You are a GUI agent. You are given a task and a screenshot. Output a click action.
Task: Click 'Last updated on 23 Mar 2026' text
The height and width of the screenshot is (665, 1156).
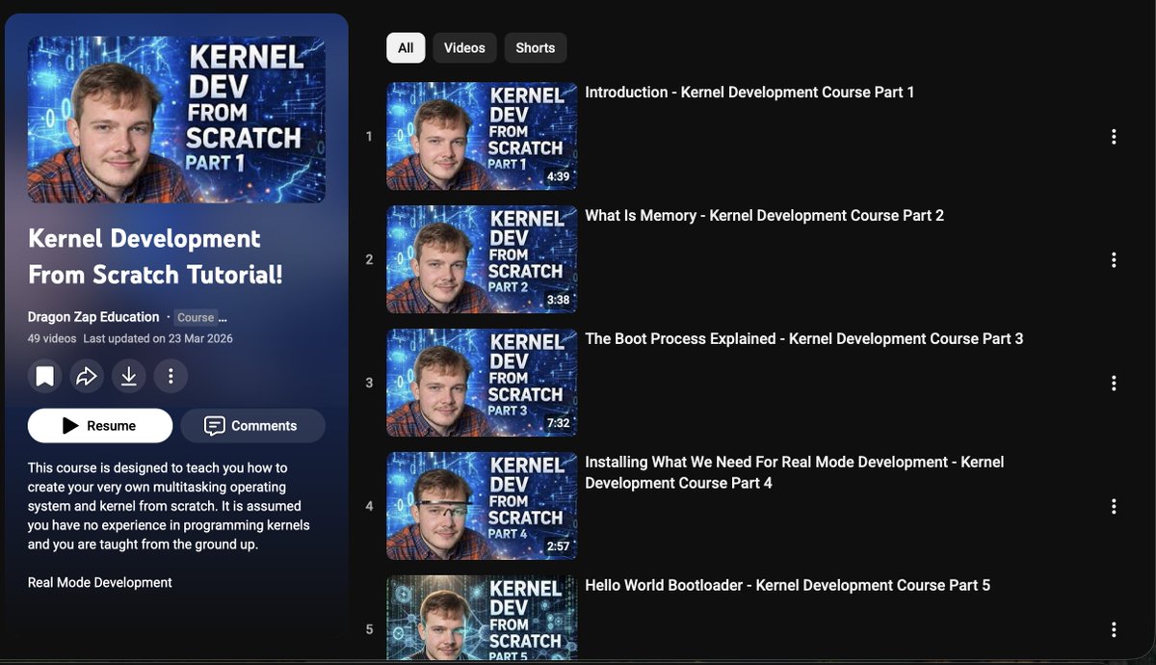(x=158, y=339)
